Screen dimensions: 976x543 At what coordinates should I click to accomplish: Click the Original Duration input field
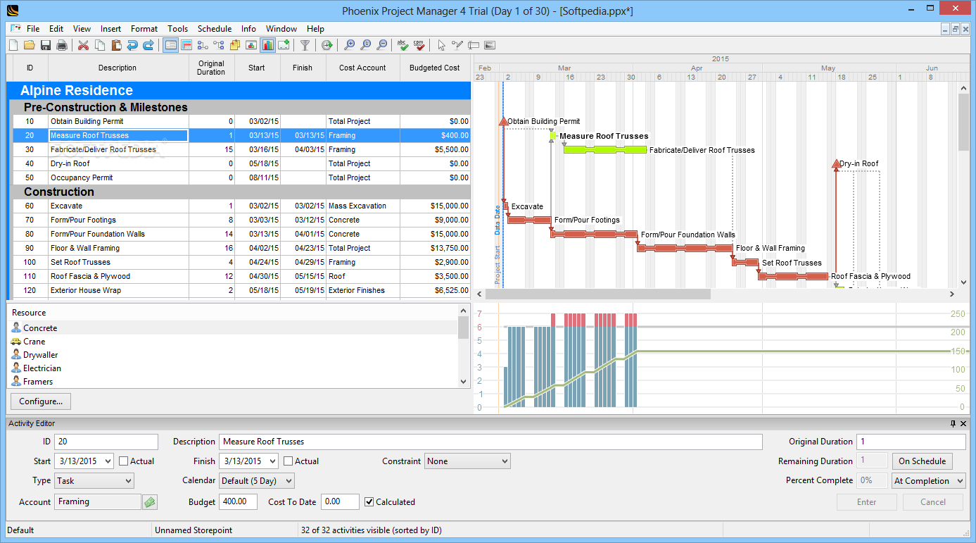pos(911,442)
